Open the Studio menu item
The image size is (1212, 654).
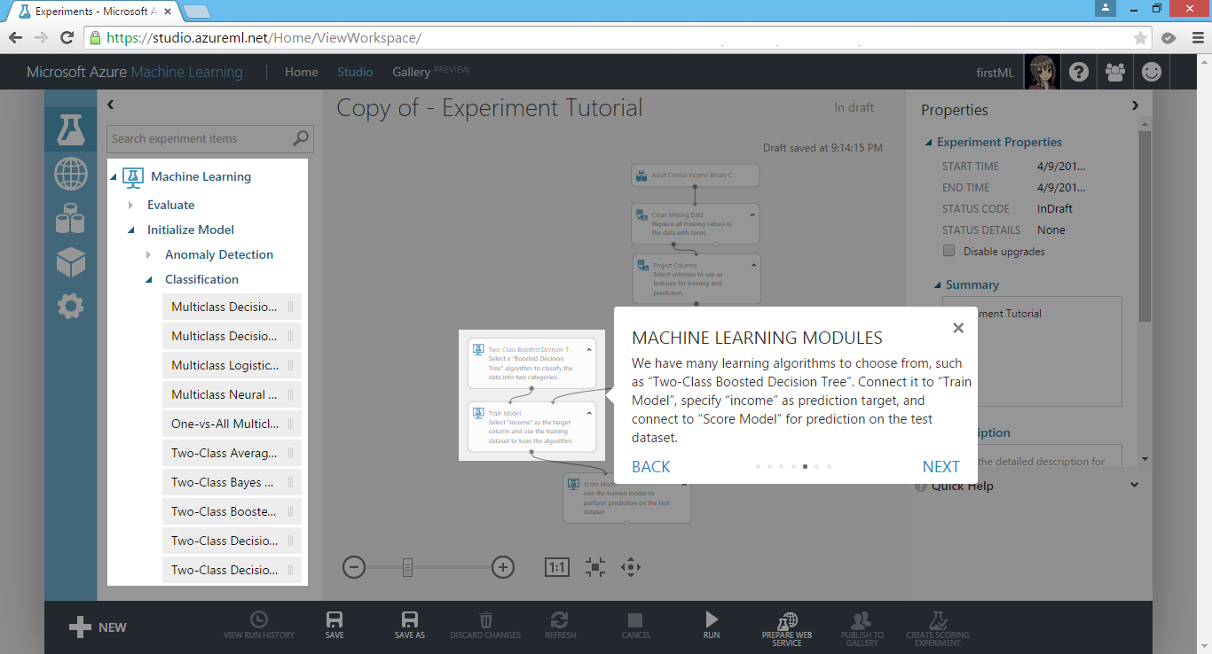pyautogui.click(x=355, y=72)
